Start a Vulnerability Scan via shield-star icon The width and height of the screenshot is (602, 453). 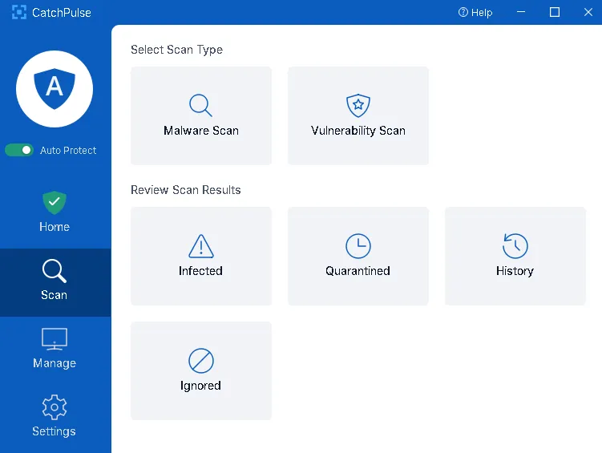[358, 115]
